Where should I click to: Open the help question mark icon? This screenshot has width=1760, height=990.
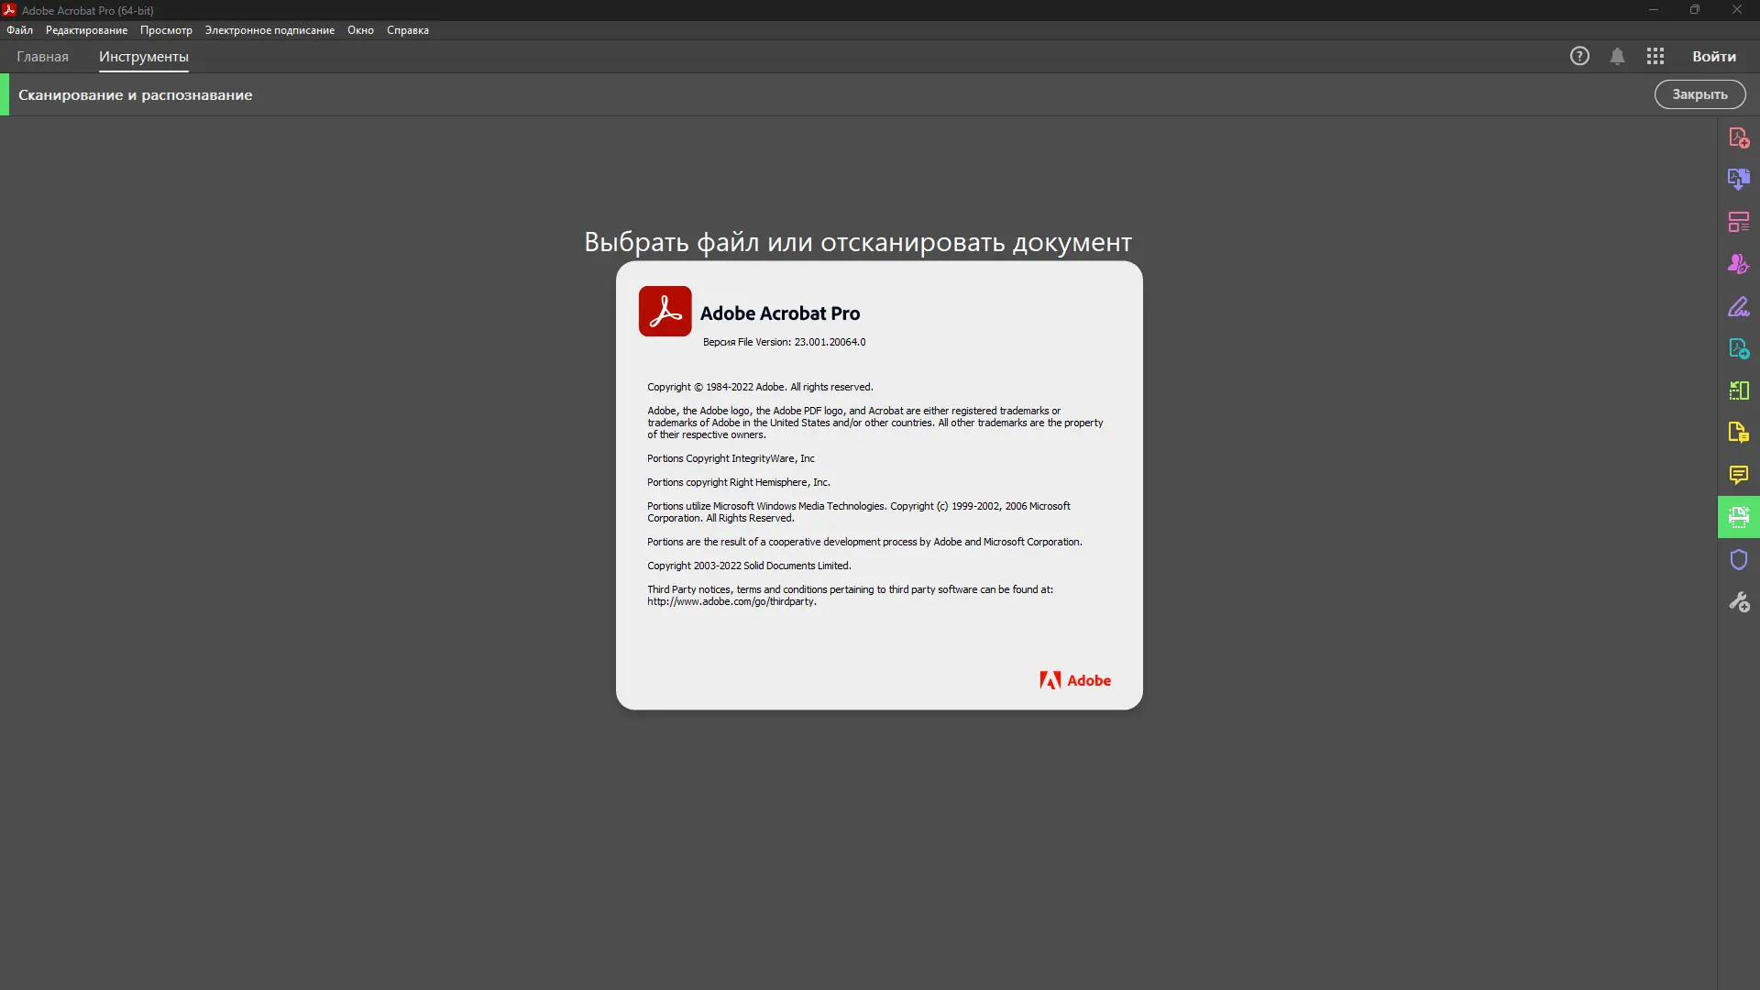1579,56
